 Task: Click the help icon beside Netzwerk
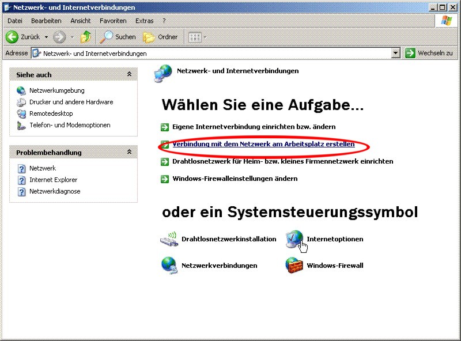tap(21, 168)
